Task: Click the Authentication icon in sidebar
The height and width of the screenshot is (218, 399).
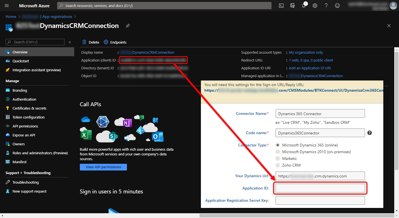Action: [8, 99]
